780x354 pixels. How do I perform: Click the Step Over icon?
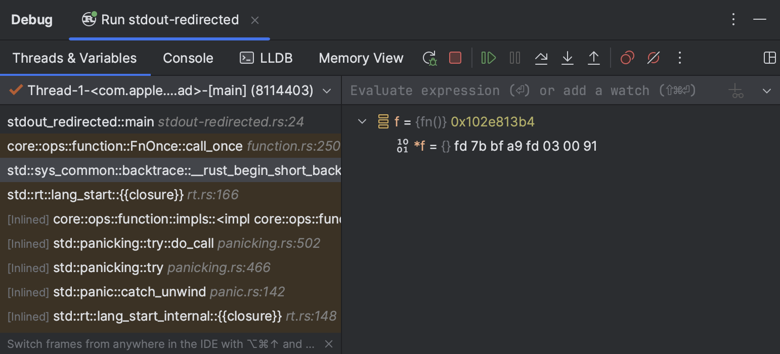pos(541,58)
